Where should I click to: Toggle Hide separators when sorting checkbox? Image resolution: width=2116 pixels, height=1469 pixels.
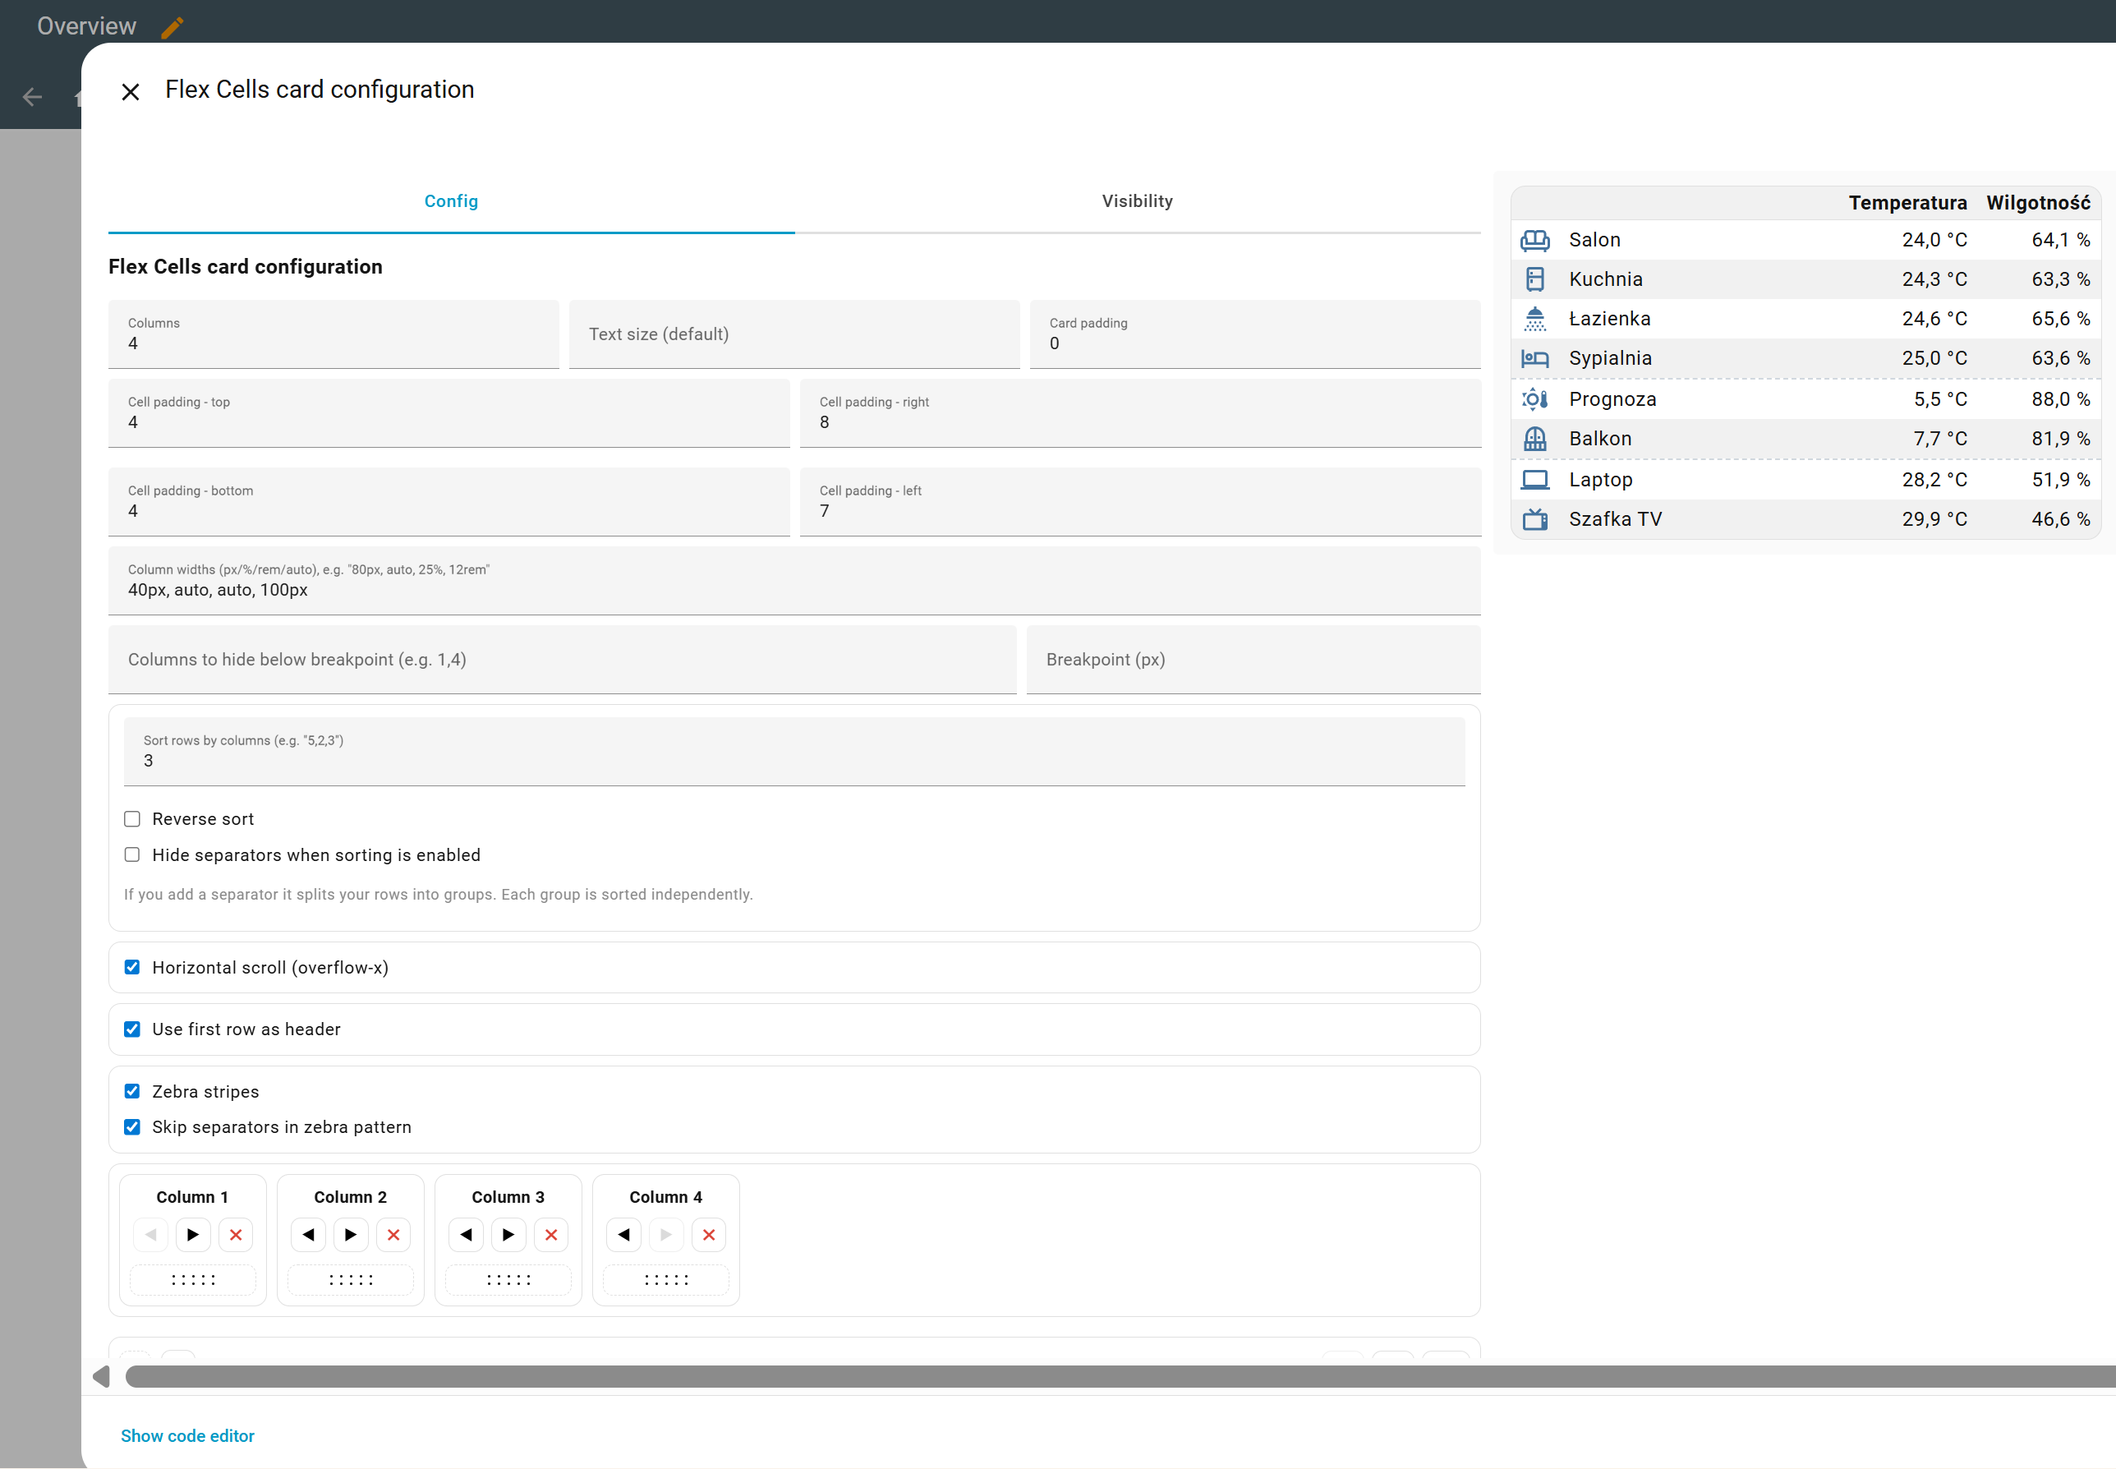[x=132, y=855]
